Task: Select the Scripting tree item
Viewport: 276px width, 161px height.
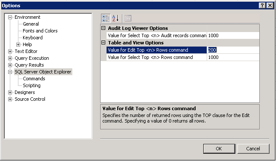Action: click(32, 85)
